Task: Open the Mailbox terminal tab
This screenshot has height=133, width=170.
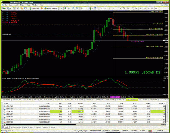Action: tap(38, 127)
